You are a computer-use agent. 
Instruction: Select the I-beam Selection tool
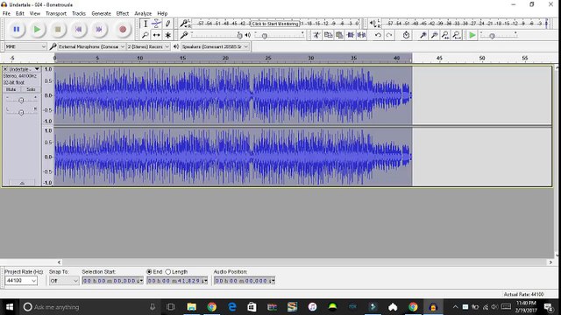[x=145, y=24]
